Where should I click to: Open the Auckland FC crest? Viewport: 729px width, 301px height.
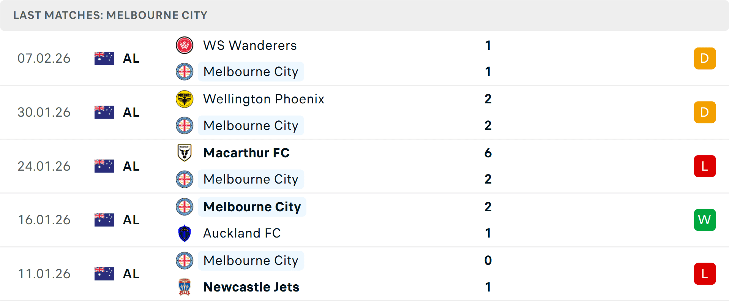click(x=185, y=233)
